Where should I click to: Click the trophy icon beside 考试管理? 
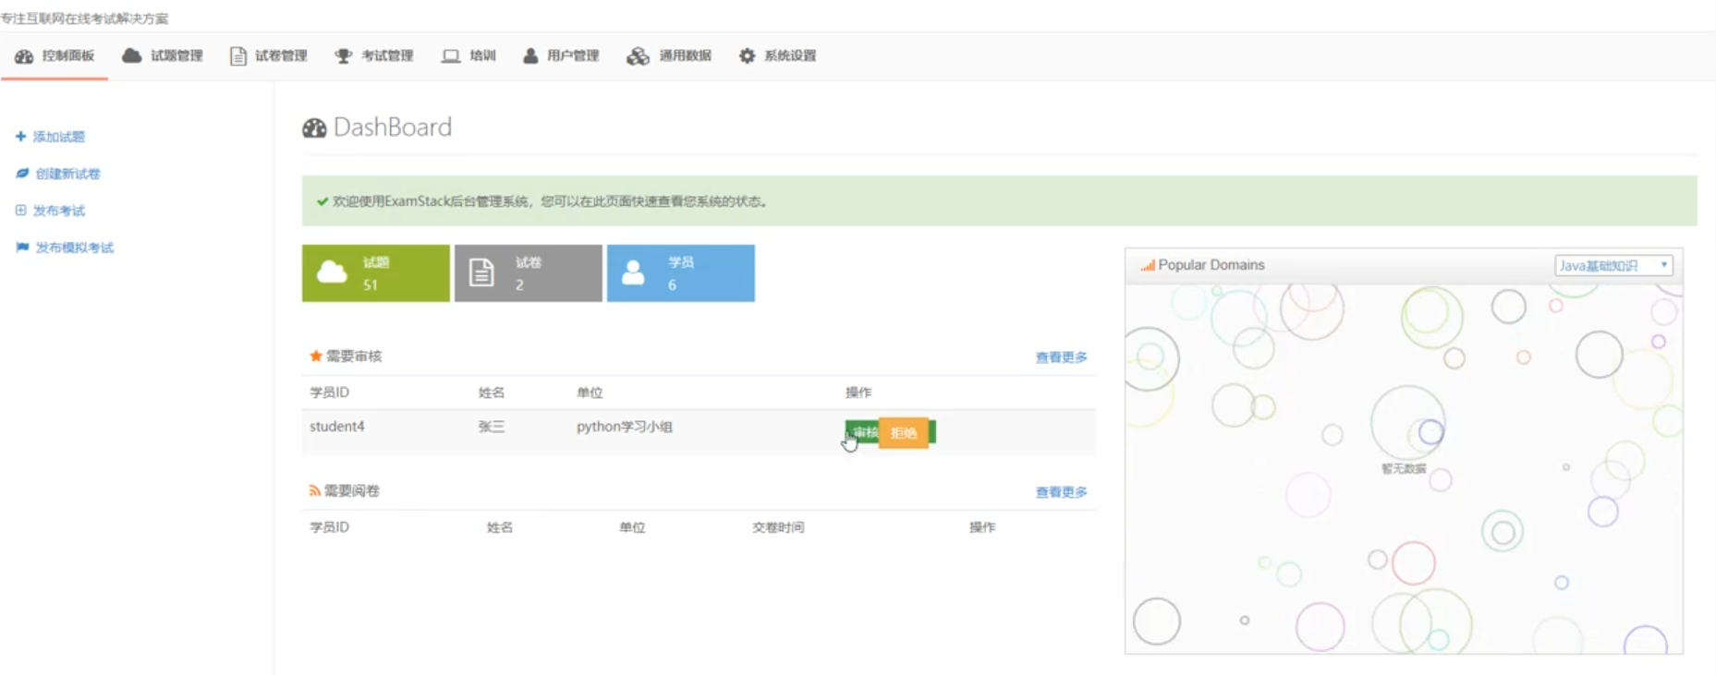[343, 56]
